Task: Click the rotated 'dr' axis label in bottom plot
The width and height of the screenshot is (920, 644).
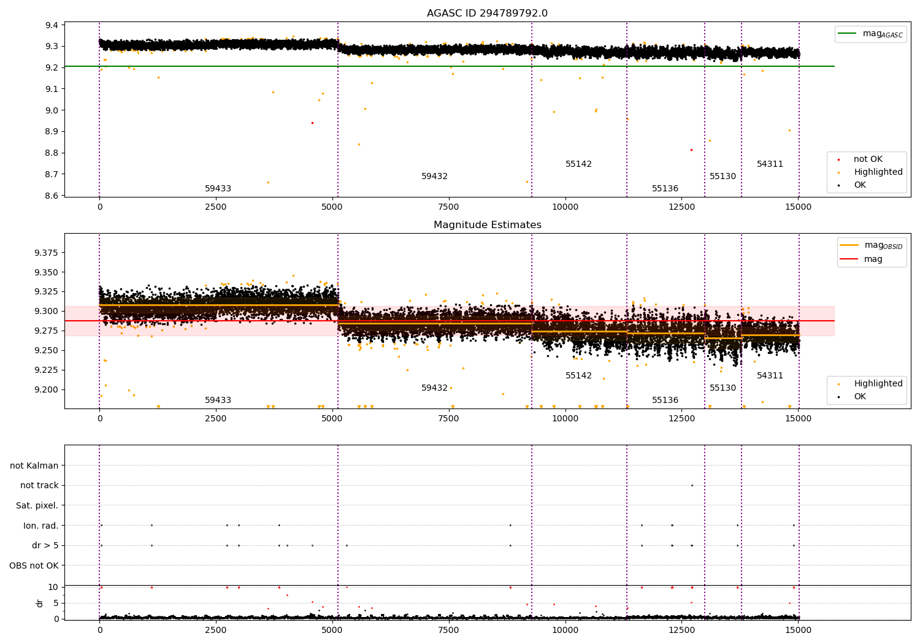Action: click(40, 603)
